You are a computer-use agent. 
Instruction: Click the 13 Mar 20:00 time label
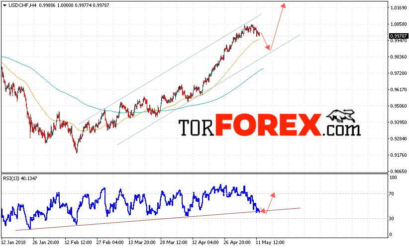[142, 242]
